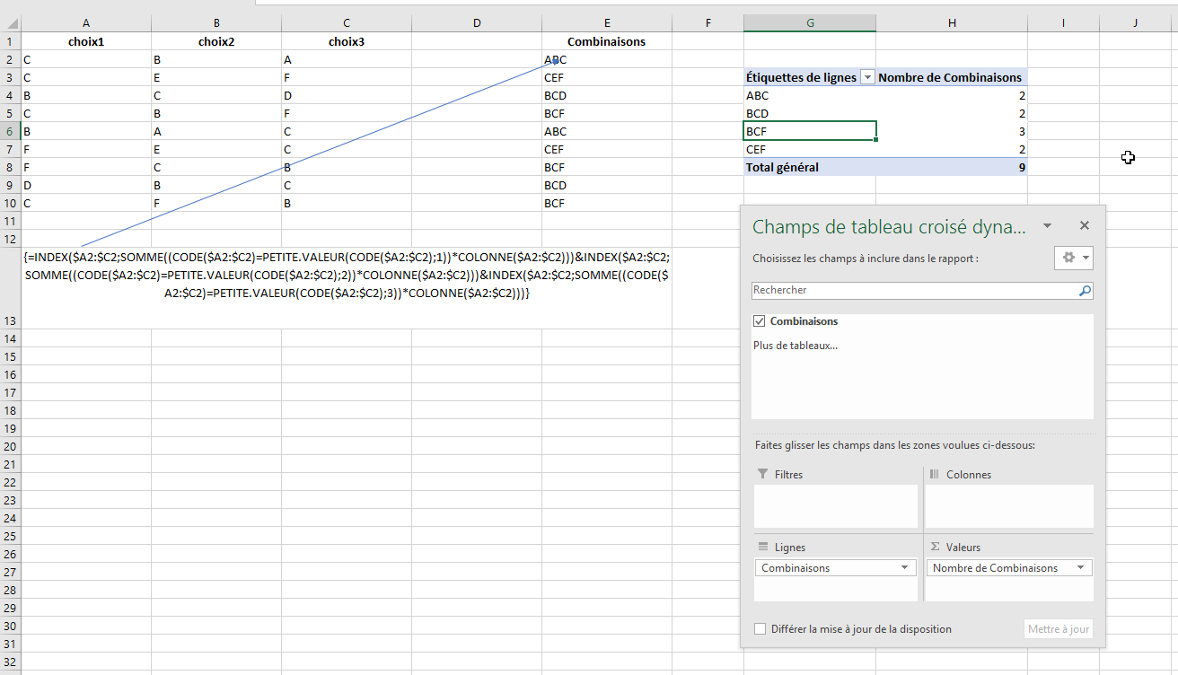Screen dimensions: 1178x675
Task: Click the choix2 header cell
Action: pos(216,41)
